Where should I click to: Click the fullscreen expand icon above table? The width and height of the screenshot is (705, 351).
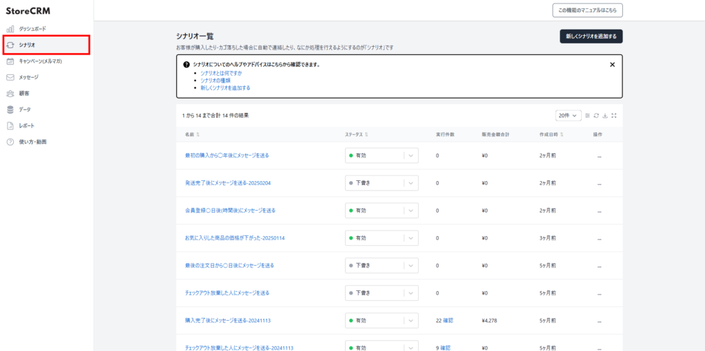point(614,116)
